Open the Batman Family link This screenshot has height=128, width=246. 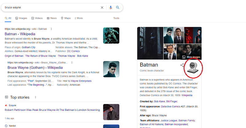coord(187,121)
